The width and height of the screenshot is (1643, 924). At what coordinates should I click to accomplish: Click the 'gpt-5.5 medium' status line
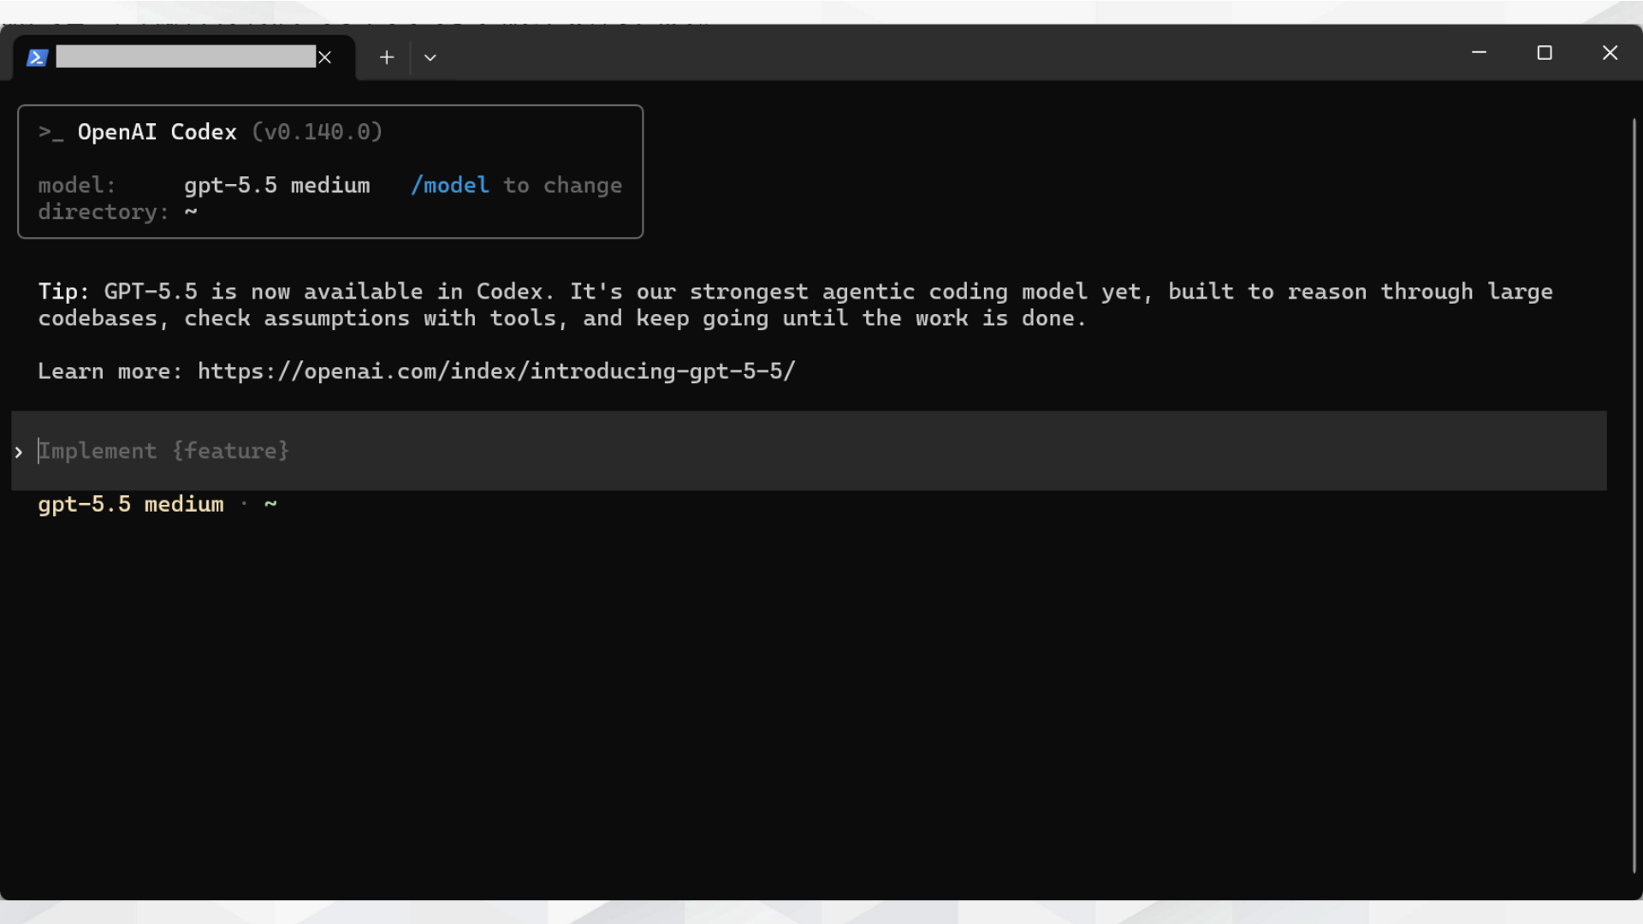[x=131, y=505]
